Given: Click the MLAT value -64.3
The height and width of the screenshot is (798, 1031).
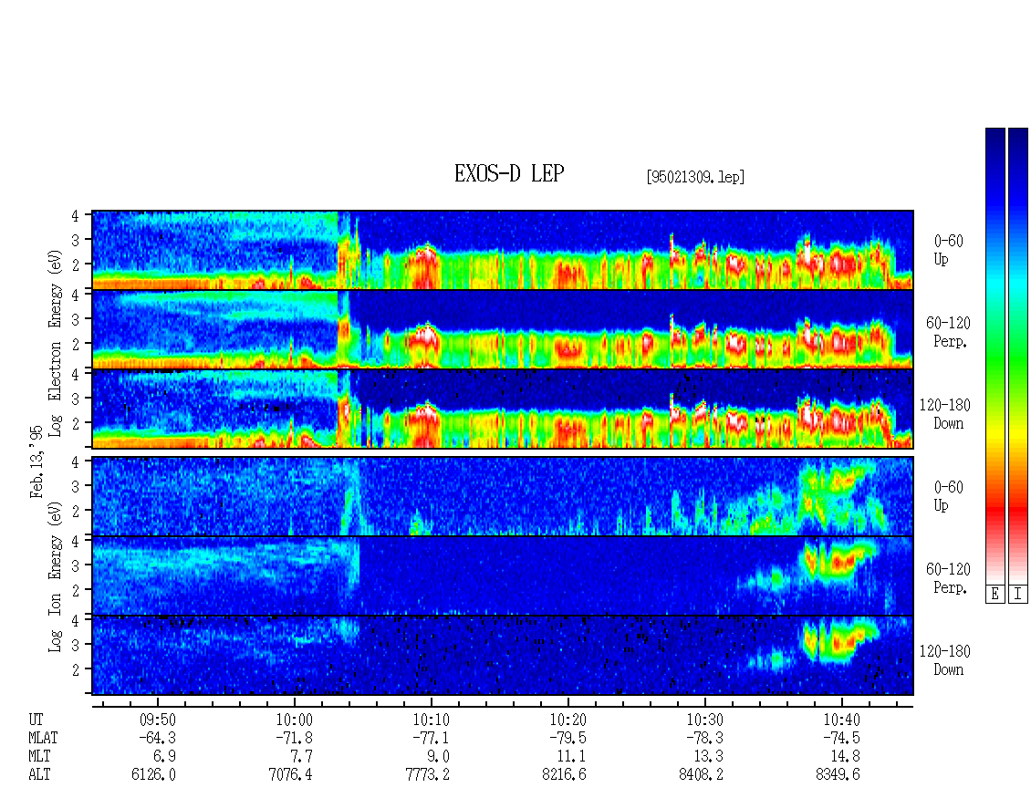Looking at the screenshot, I should tap(157, 738).
